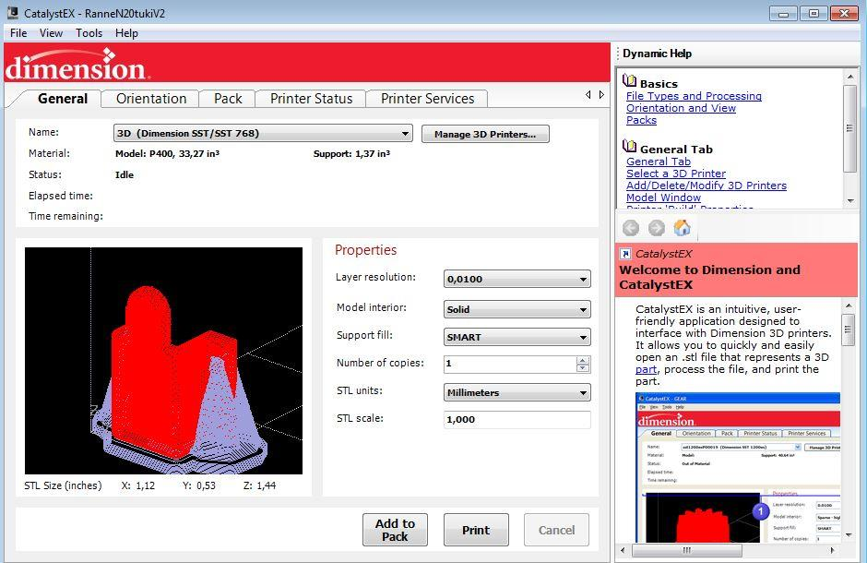Click the 'Y: 0,53' STL size value
Image resolution: width=867 pixels, height=563 pixels.
point(199,485)
